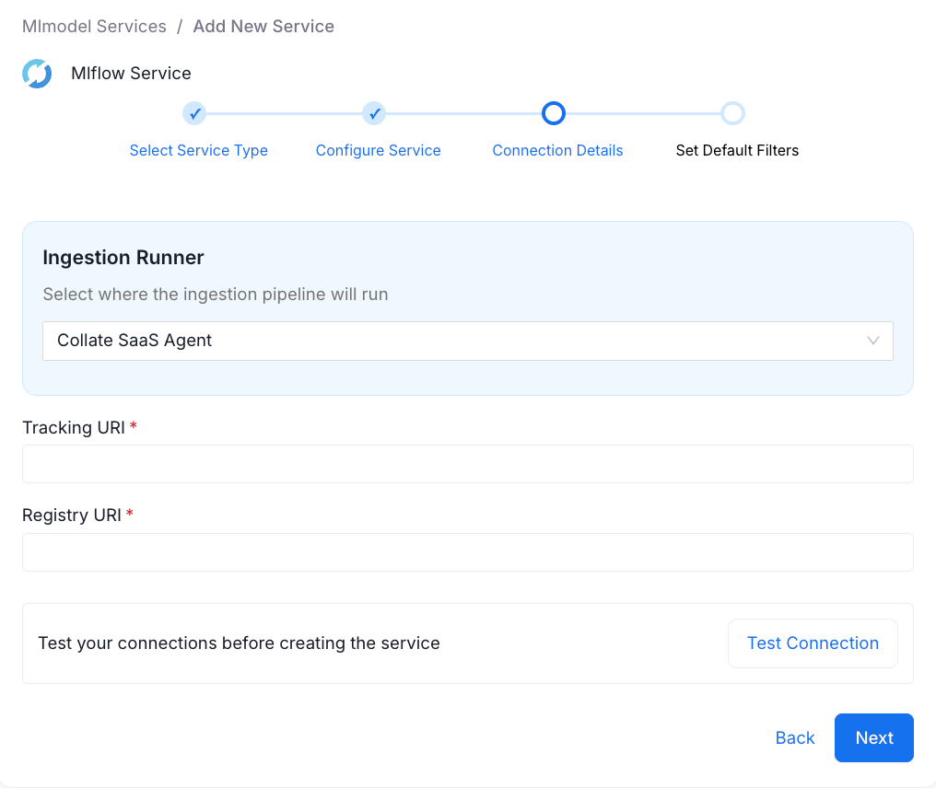
Task: Click the Mlflow service logo icon
Action: [37, 74]
